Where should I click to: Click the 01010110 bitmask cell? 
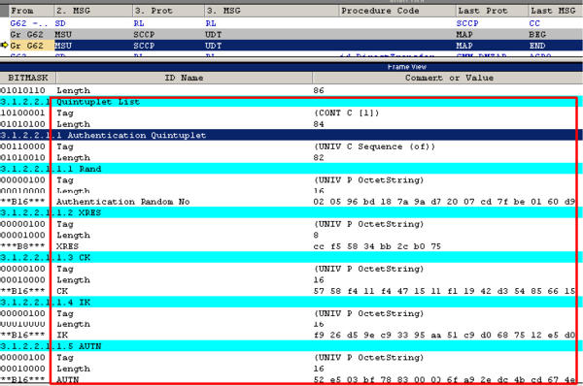tap(22, 90)
